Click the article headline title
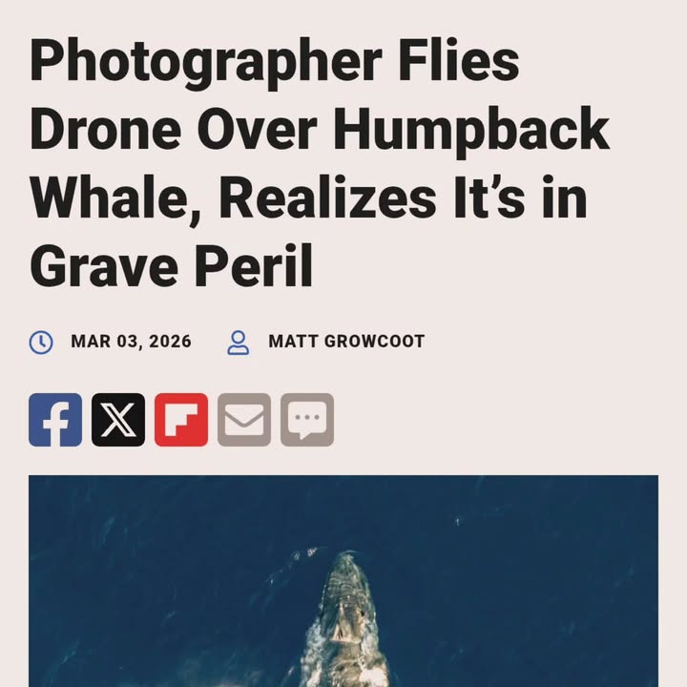Image resolution: width=687 pixels, height=687 pixels. [320, 162]
